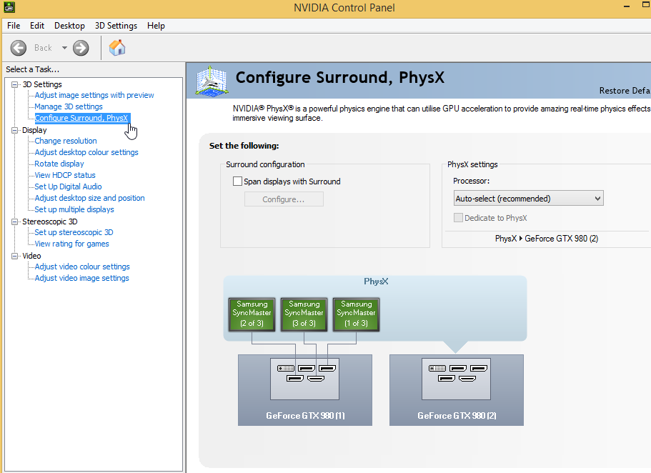Screen dimensions: 651x473
Task: Go to the Home page icon
Action: point(117,48)
